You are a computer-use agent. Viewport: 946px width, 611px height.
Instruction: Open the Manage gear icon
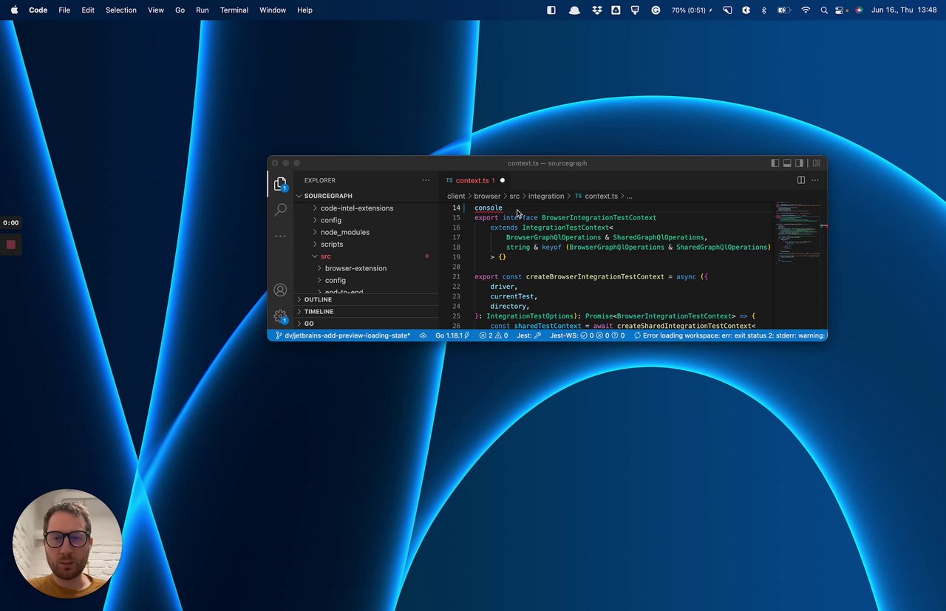coord(280,316)
